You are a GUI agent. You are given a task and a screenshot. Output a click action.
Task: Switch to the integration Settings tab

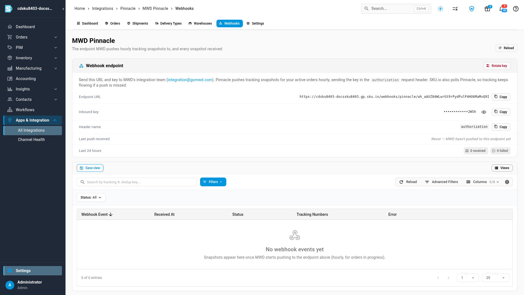click(x=255, y=23)
